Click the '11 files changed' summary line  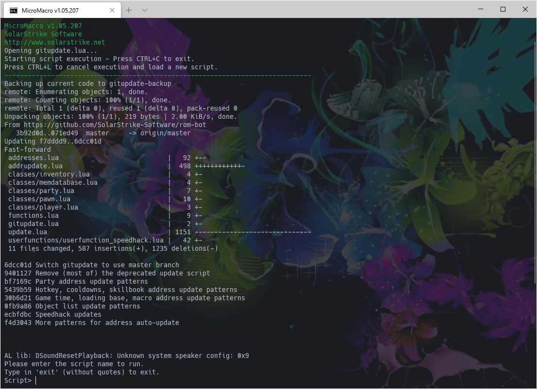click(113, 248)
